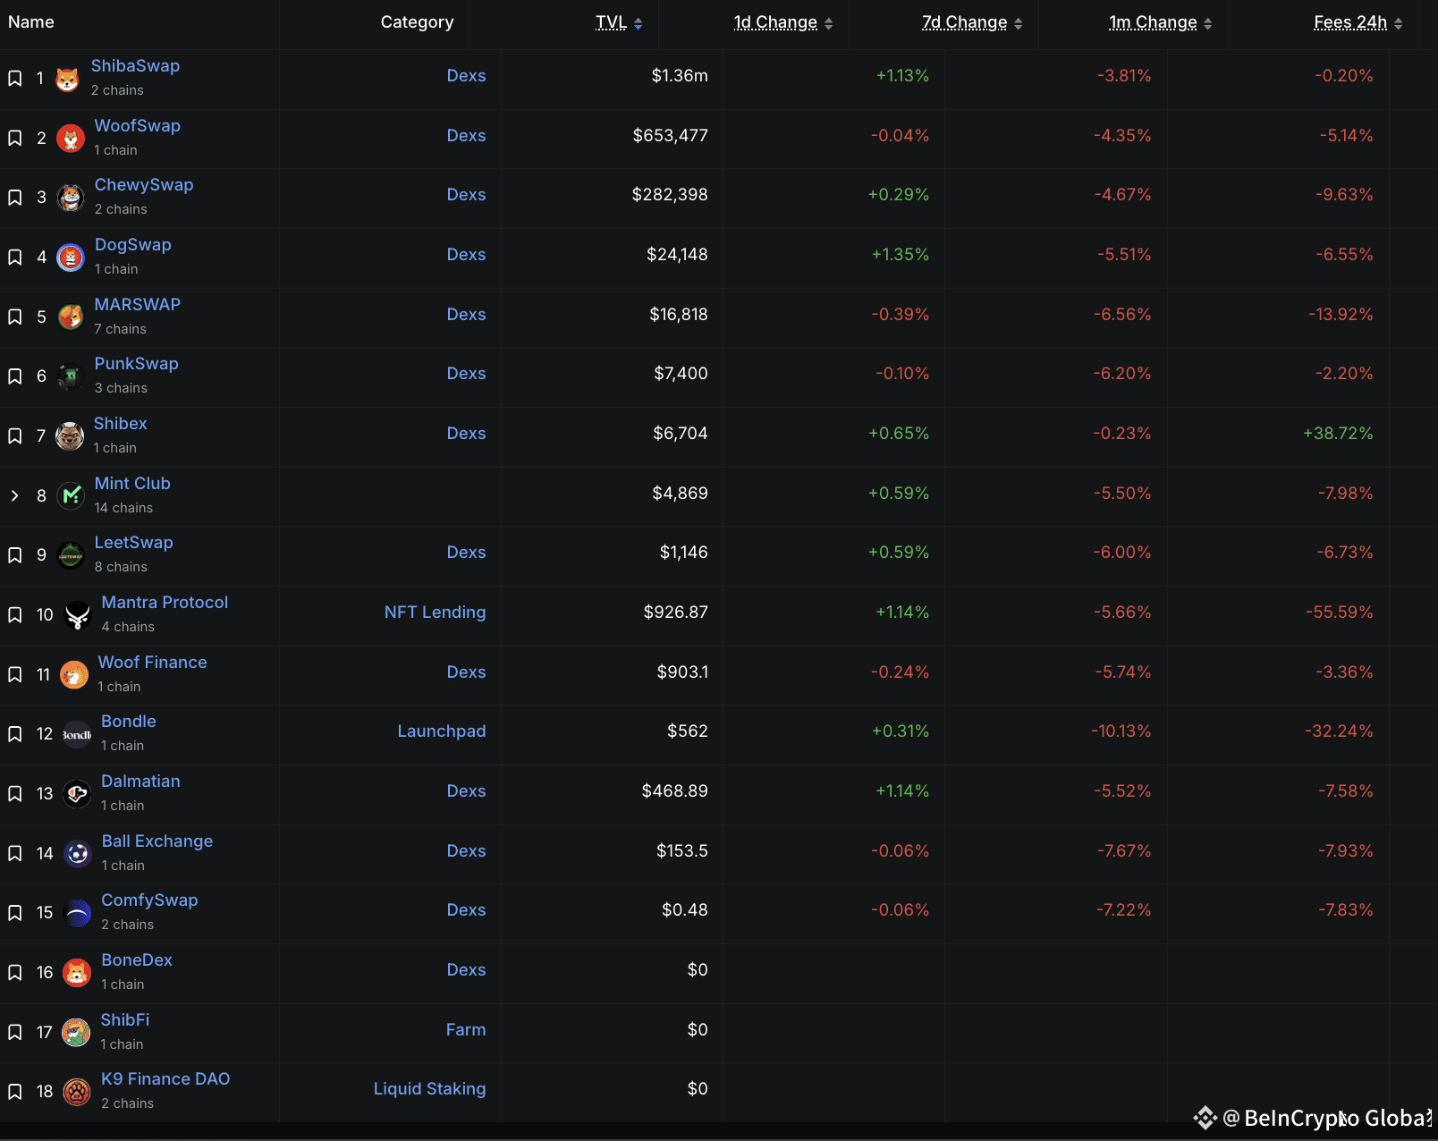Image resolution: width=1438 pixels, height=1141 pixels.
Task: Bookmark ChewySwap in row 3
Action: coord(15,198)
